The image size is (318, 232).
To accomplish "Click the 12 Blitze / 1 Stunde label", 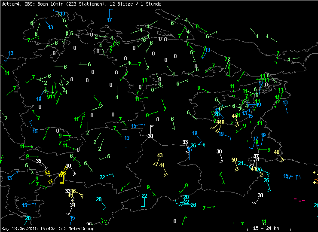I will 140,4.
